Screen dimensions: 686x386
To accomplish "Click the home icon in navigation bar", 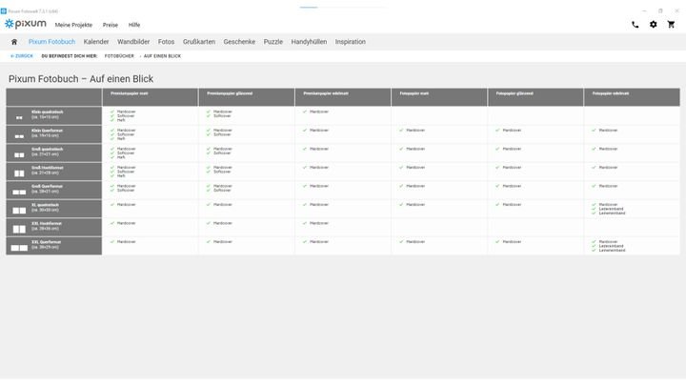I will [14, 42].
